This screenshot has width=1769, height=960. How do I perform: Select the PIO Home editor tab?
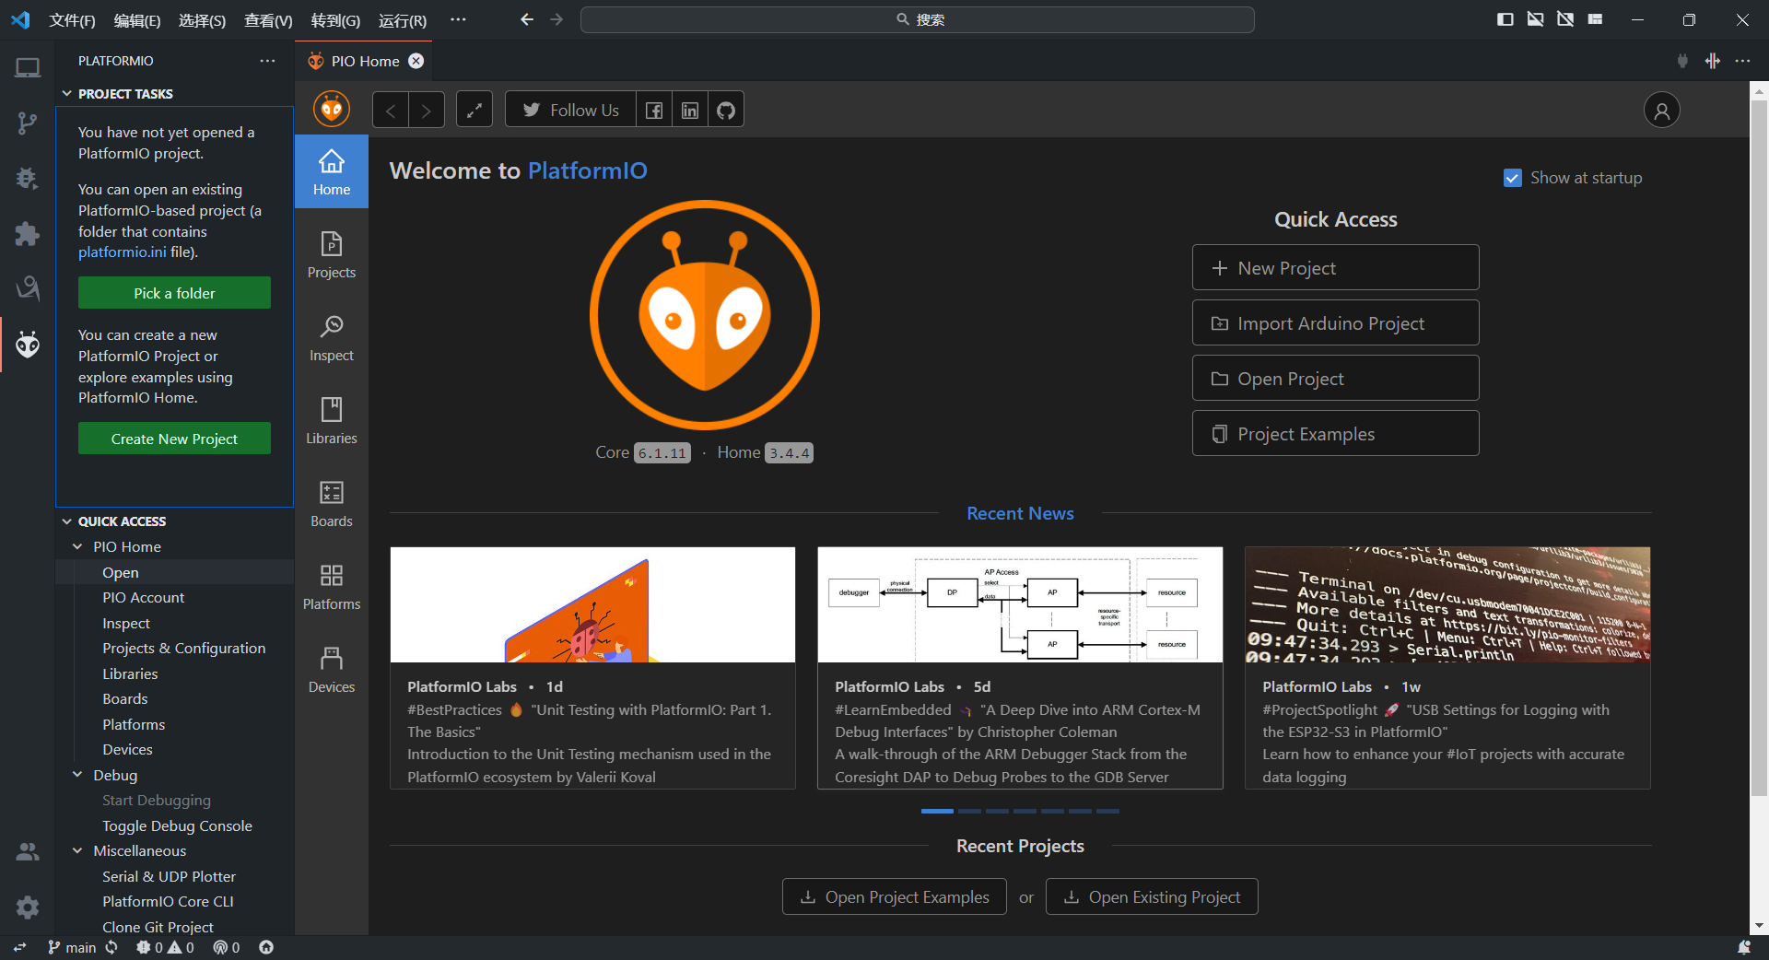click(x=363, y=61)
